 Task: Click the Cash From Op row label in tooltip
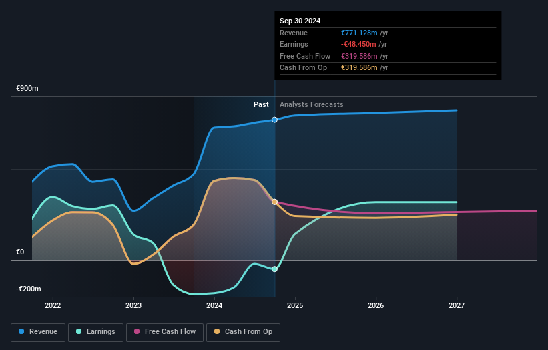click(x=303, y=68)
